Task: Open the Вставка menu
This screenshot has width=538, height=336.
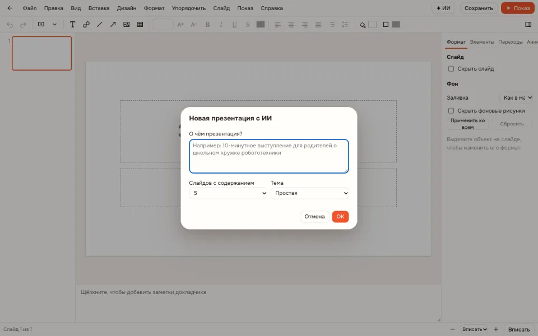Action: [99, 8]
